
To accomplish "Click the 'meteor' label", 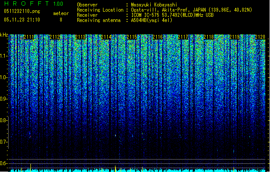I will pyautogui.click(x=61, y=13).
